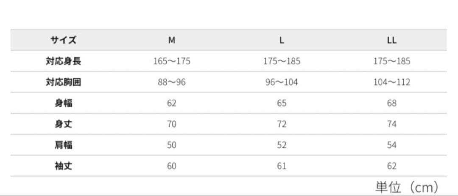
Task: Select the LL size column header
Action: pyautogui.click(x=392, y=41)
